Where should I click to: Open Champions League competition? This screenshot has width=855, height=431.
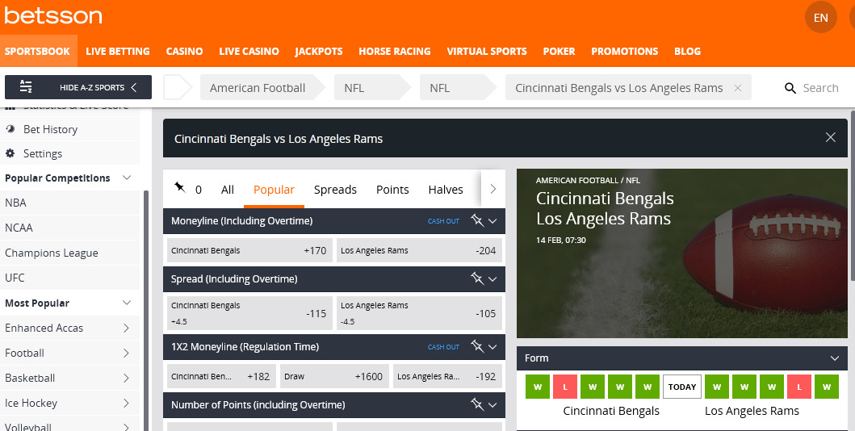69,253
